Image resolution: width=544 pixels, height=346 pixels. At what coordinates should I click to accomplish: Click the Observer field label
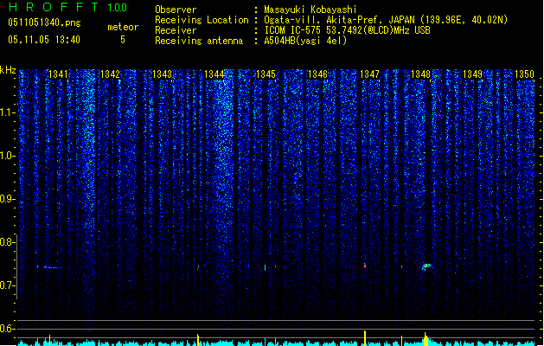176,10
